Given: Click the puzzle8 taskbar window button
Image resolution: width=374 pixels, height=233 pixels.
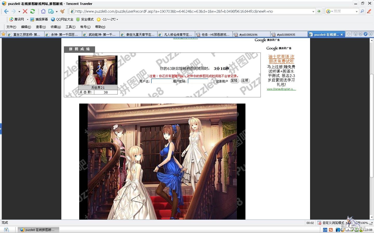Looking at the screenshot, I should click(x=38, y=230).
